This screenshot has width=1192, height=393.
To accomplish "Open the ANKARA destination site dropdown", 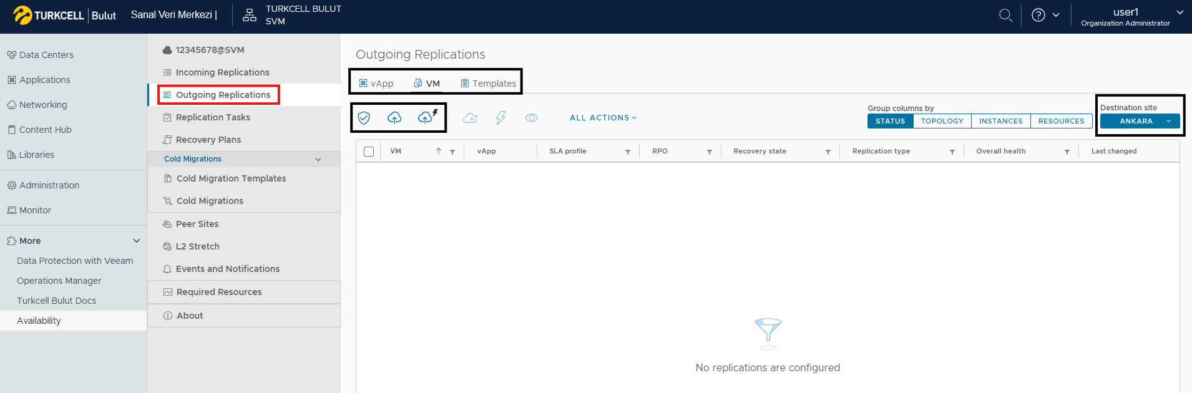I will (1140, 121).
